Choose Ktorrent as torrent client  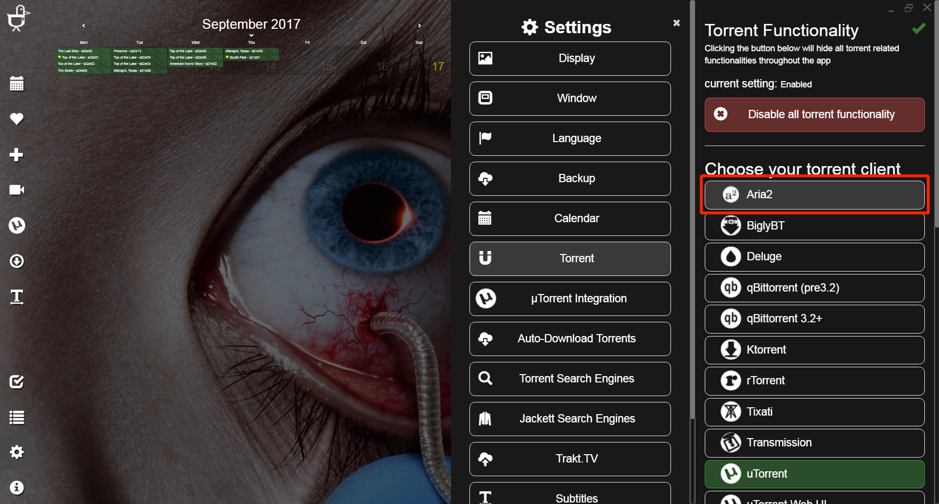click(814, 350)
